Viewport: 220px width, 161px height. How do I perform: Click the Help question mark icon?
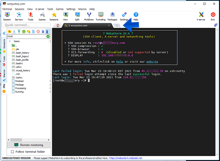pos(136,16)
